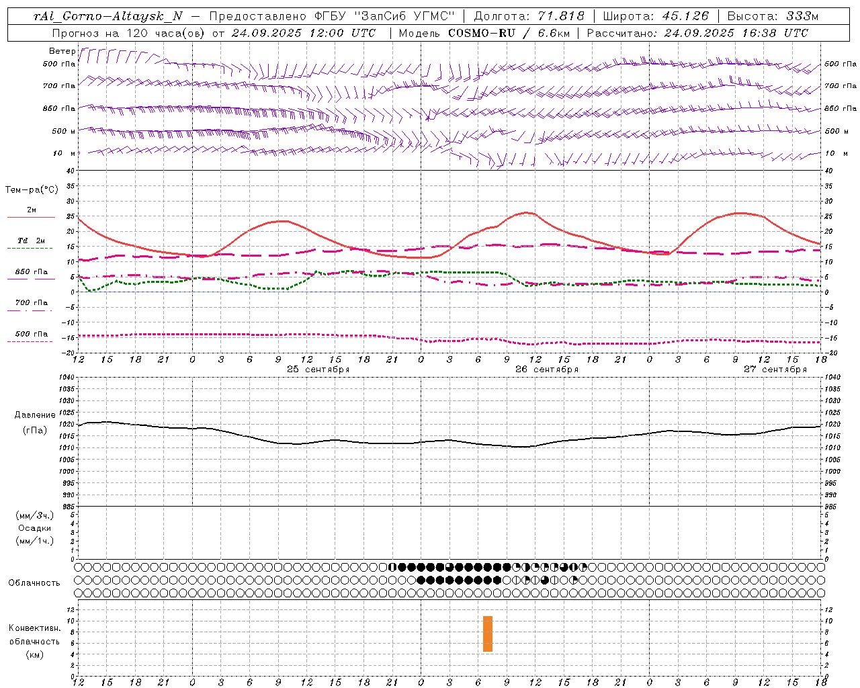This screenshot has width=860, height=688.
Task: Click the 500 м label on wind panel's left
Action: click(x=64, y=131)
